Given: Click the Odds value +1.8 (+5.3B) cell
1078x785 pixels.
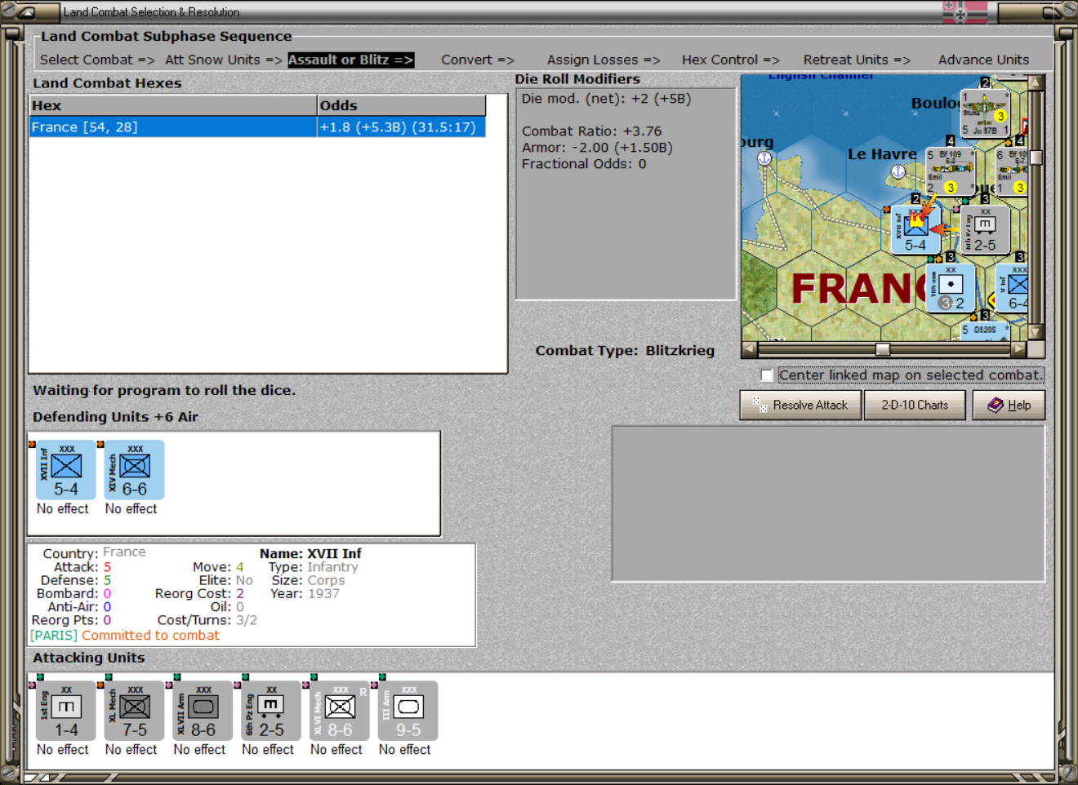Looking at the screenshot, I should click(x=401, y=126).
